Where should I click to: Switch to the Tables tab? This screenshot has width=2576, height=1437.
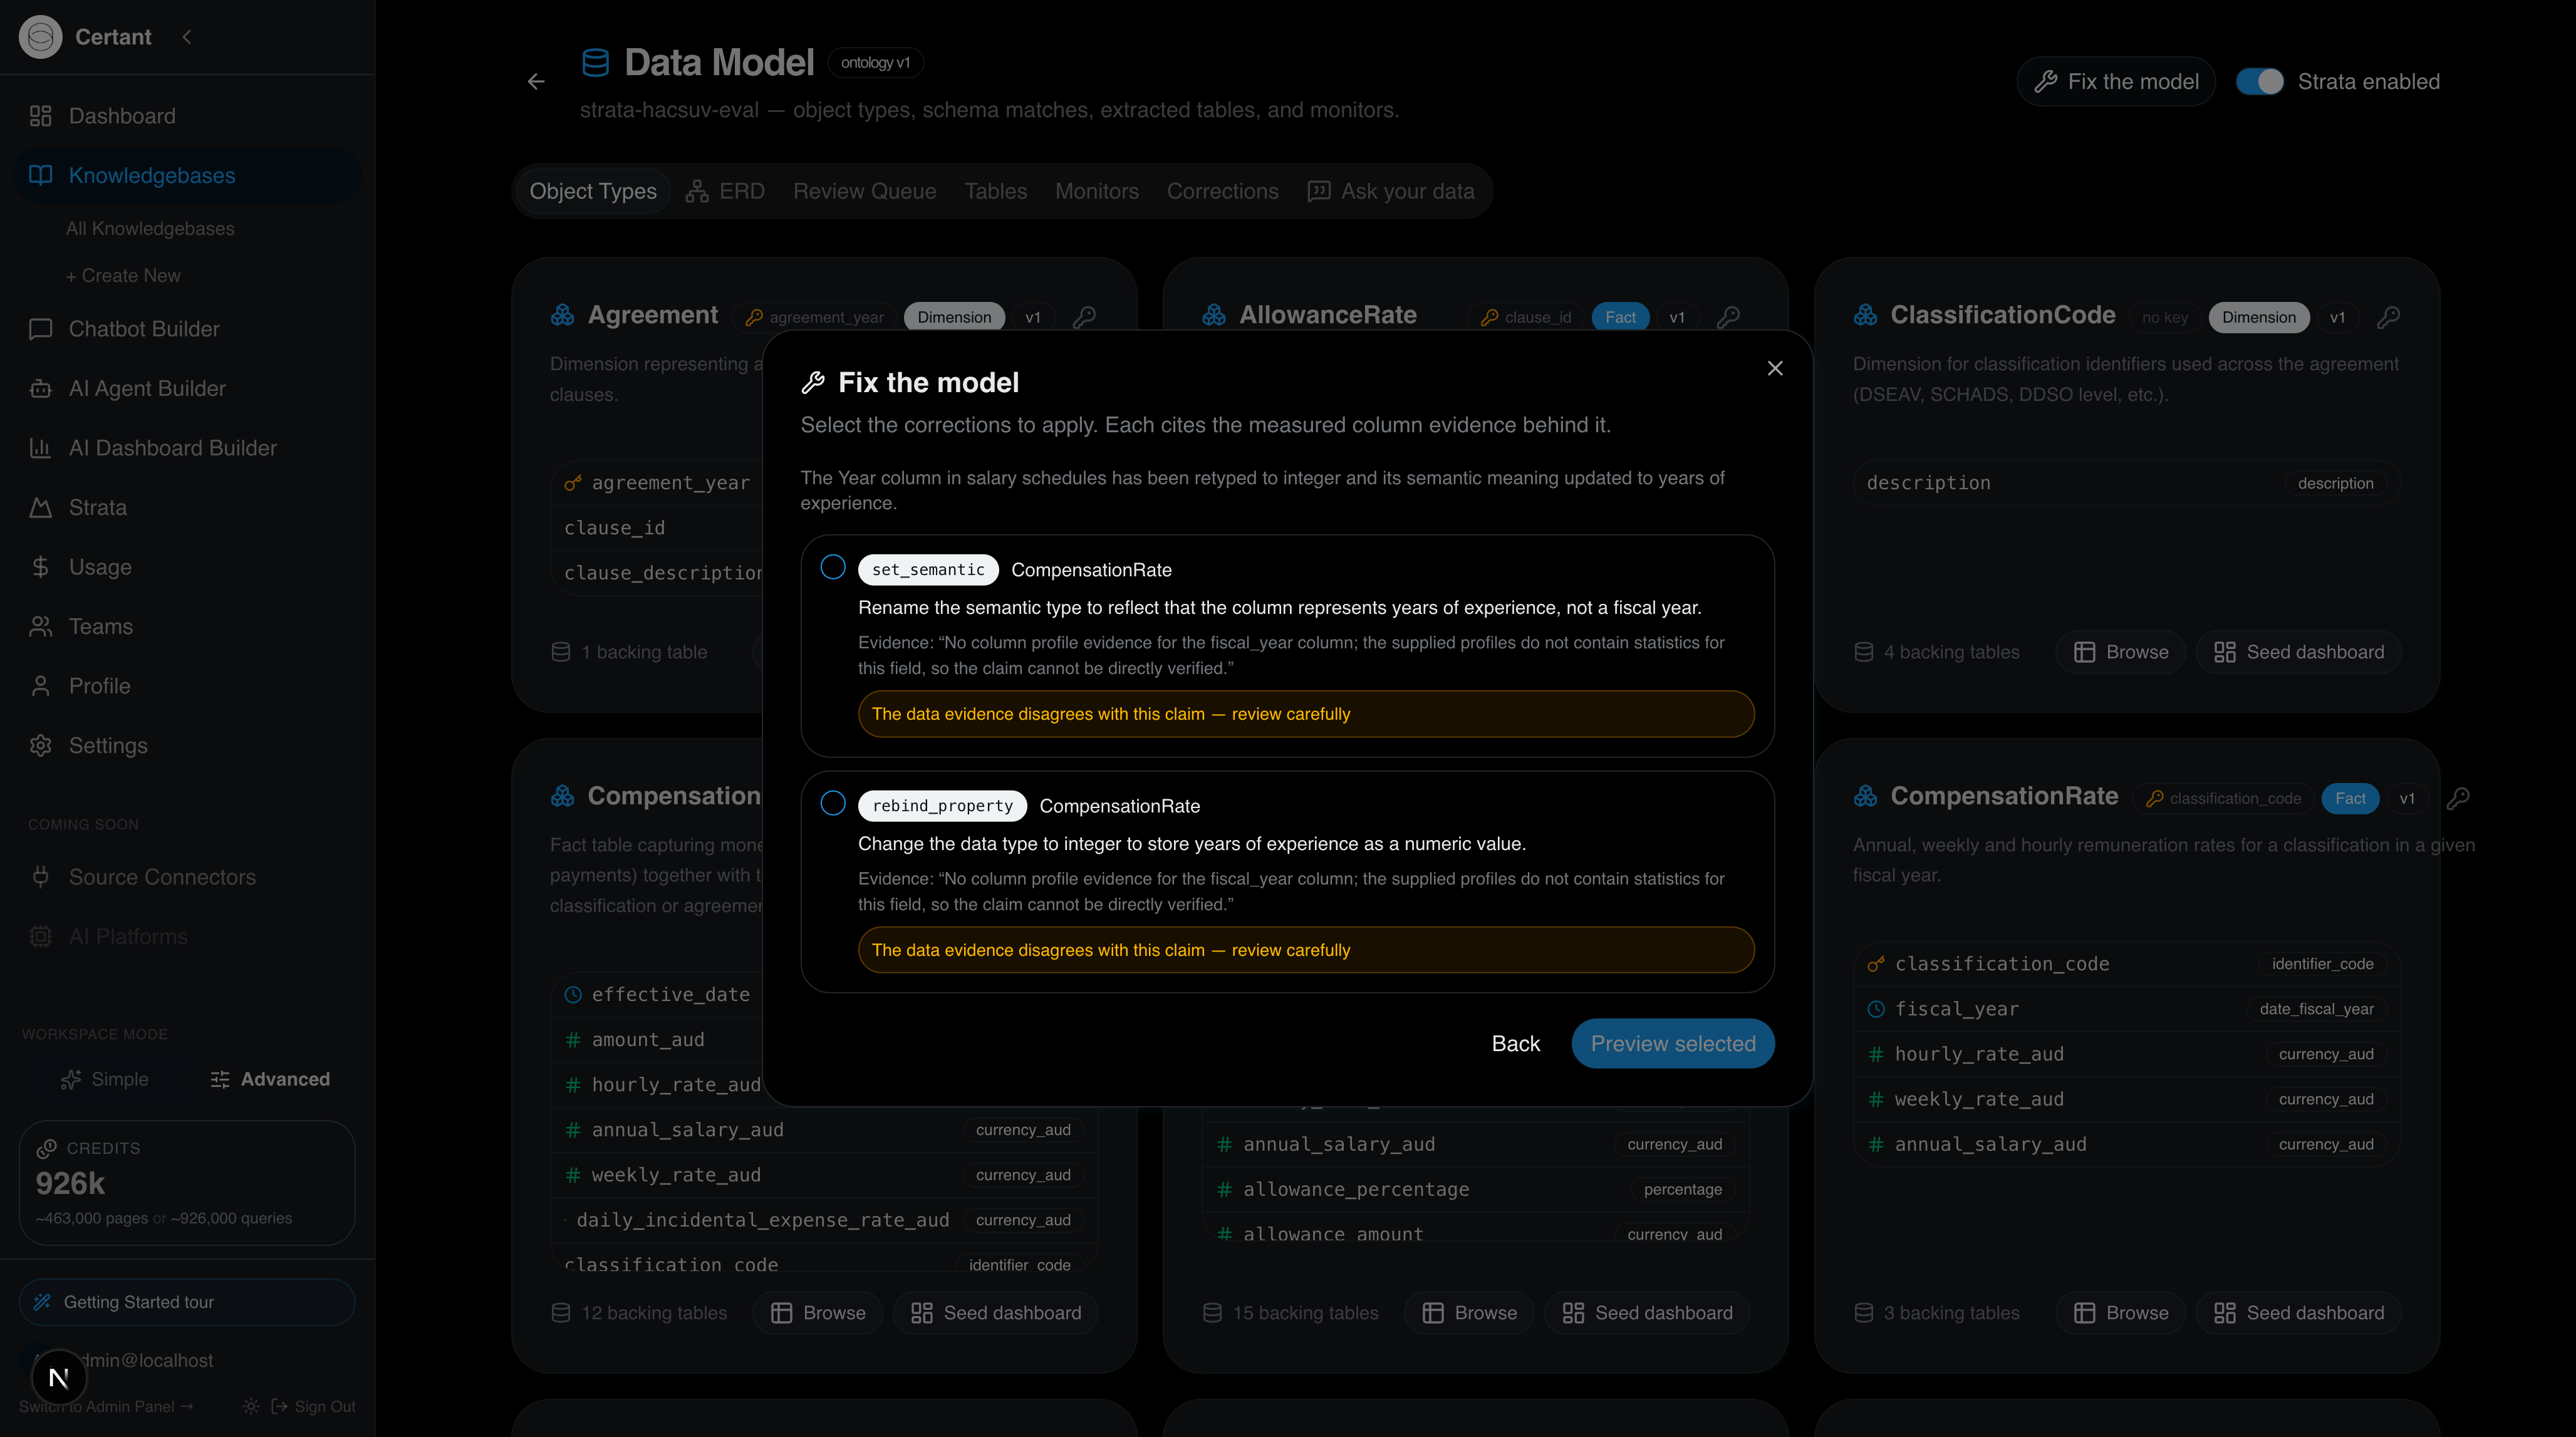(995, 191)
